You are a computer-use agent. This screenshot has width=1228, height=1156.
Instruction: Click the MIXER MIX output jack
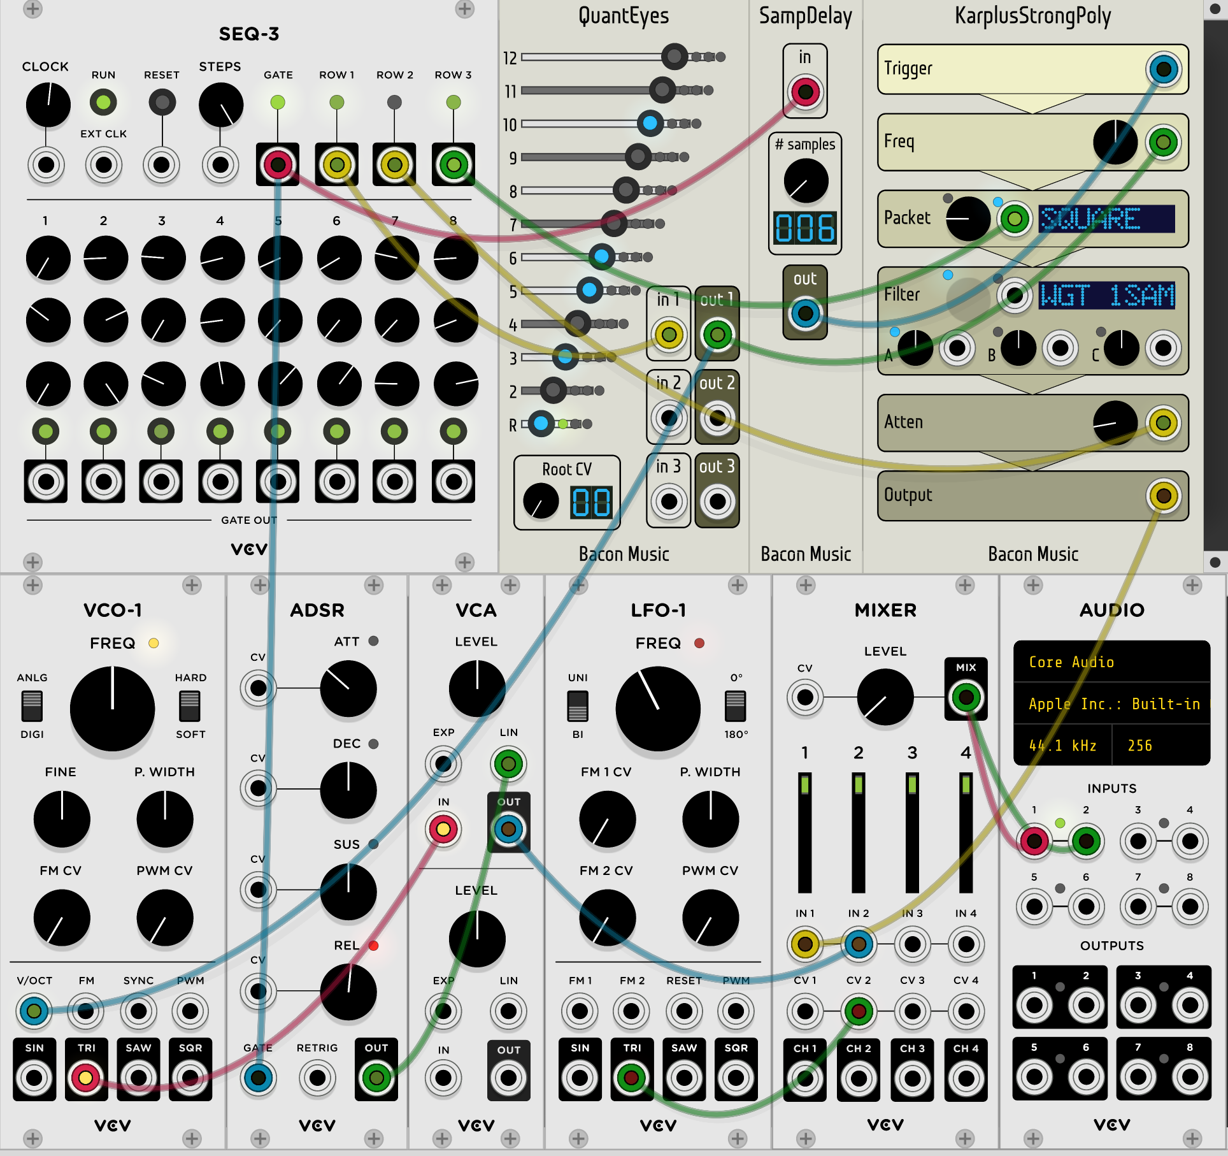(966, 697)
